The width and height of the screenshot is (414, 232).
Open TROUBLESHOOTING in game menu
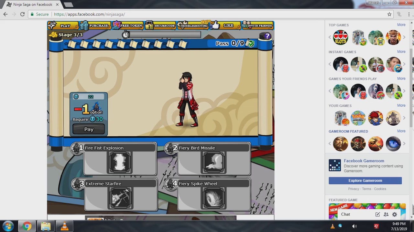pyautogui.click(x=193, y=25)
